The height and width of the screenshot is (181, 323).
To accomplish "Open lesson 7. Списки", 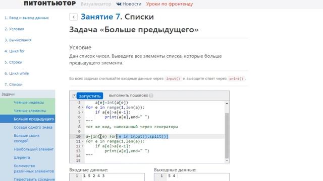I will click(14, 84).
